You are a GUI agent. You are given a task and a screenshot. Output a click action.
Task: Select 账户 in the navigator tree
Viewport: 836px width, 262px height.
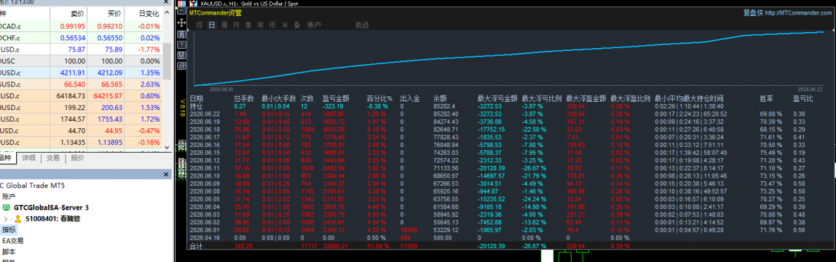tap(8, 196)
